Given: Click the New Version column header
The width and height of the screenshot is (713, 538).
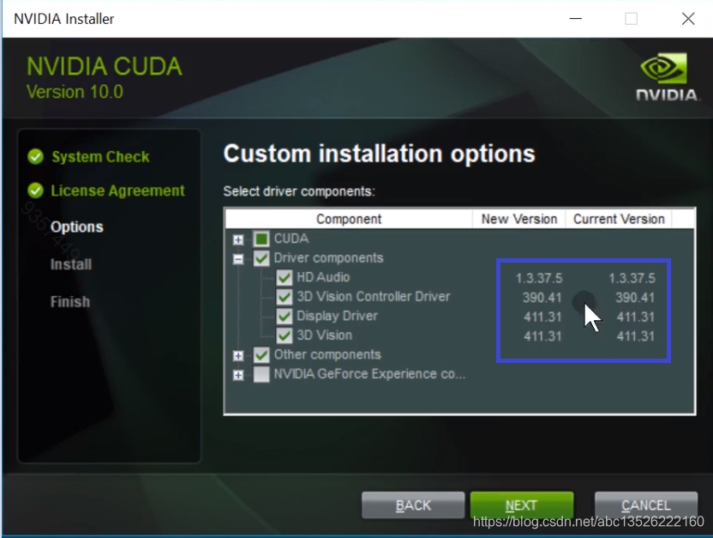Looking at the screenshot, I should coord(518,219).
